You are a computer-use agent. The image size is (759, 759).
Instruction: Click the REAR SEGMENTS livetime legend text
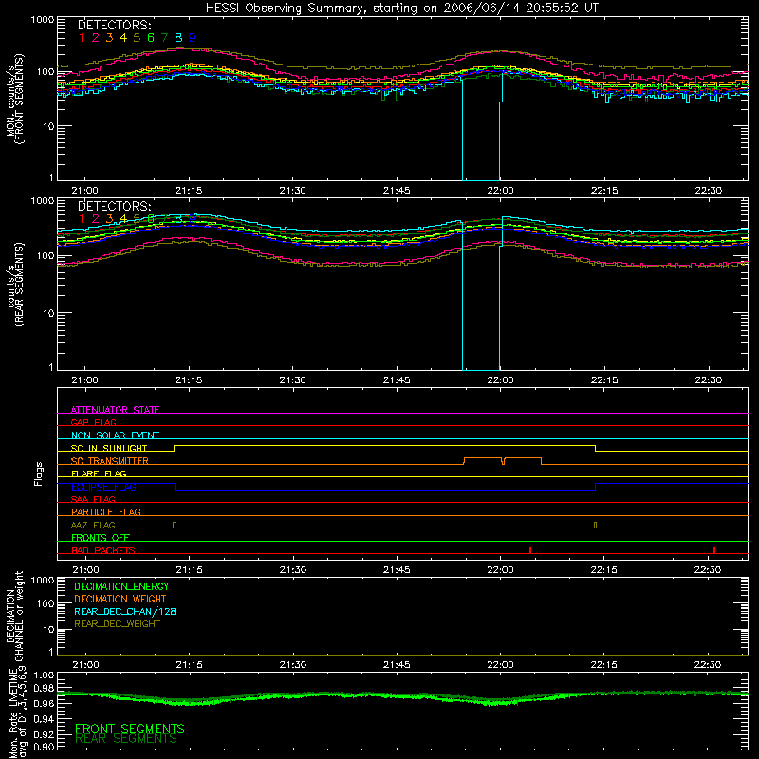126,739
